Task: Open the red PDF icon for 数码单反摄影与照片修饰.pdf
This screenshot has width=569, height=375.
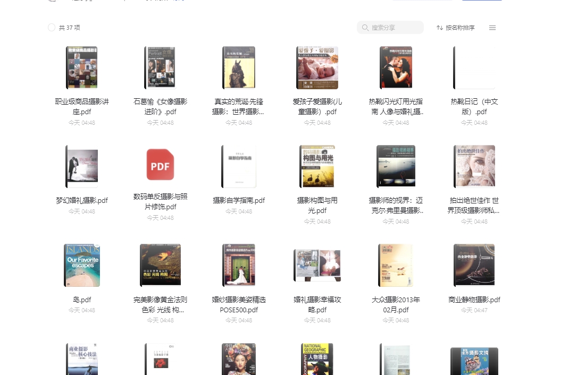Action: (x=160, y=165)
